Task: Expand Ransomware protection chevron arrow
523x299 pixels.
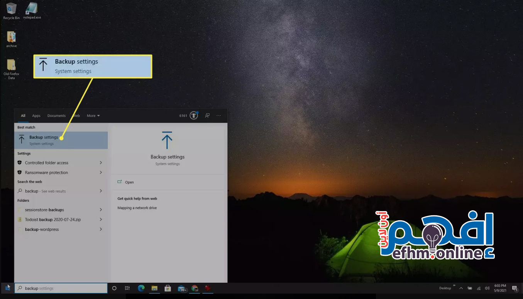Action: coord(101,172)
